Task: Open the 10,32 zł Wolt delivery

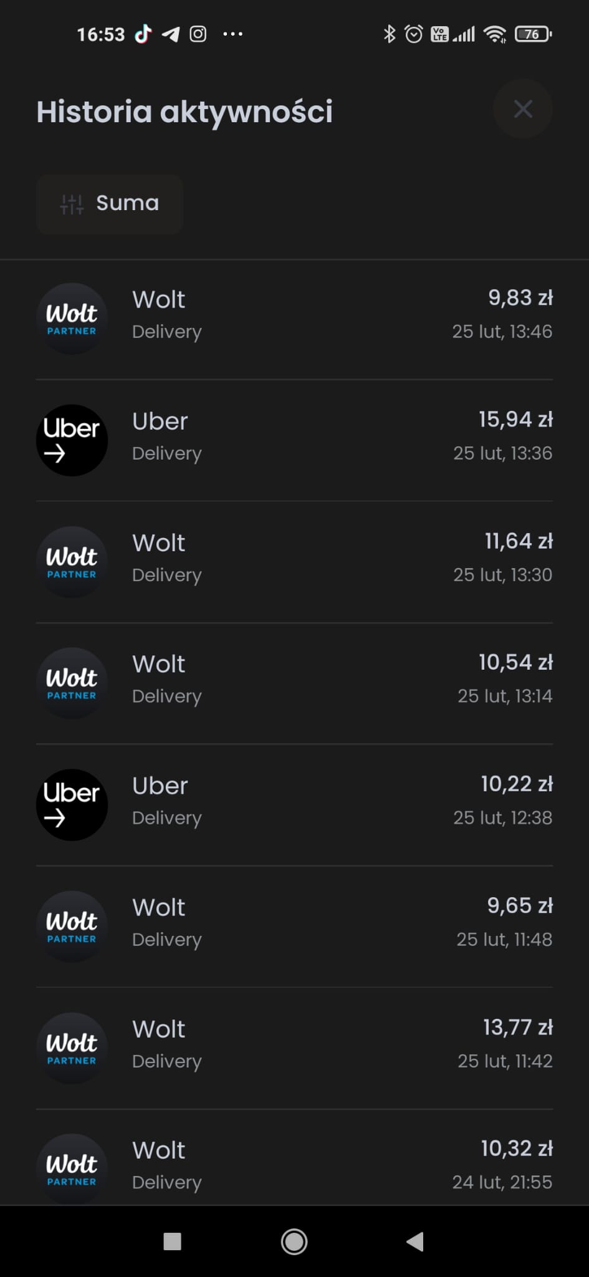Action: 294,1158
